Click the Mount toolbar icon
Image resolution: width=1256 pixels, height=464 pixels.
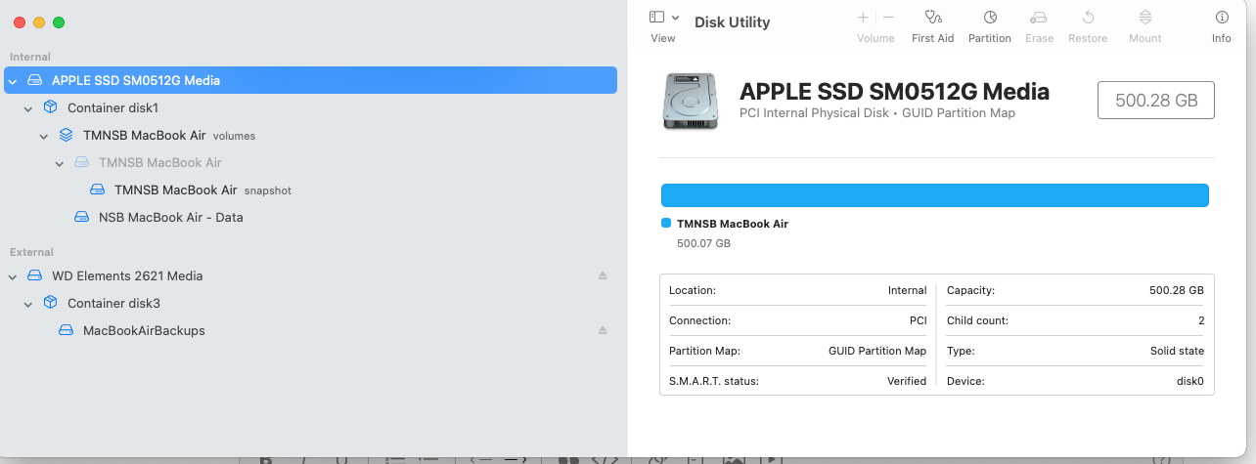tap(1145, 18)
